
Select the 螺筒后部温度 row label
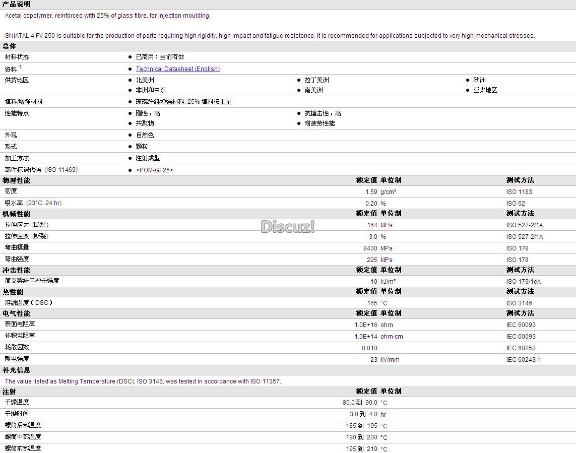23,425
